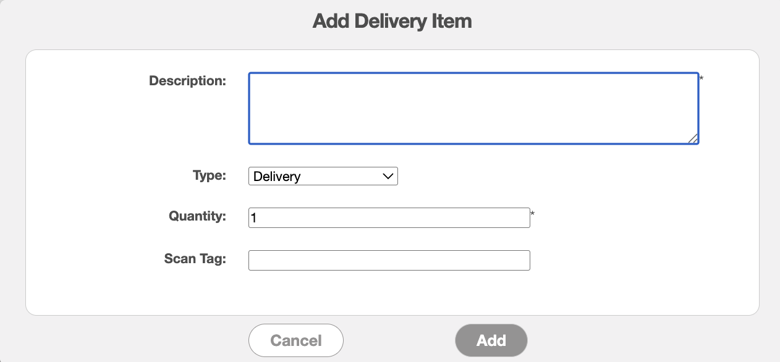This screenshot has width=780, height=362.
Task: Click the Description: label
Action: click(x=188, y=81)
